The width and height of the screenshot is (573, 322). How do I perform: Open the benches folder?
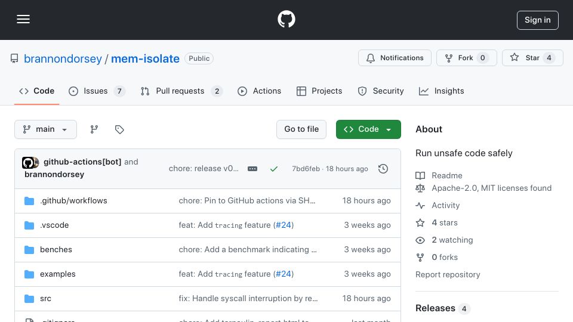click(x=56, y=250)
